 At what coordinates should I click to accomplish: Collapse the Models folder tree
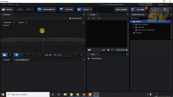pos(132,22)
